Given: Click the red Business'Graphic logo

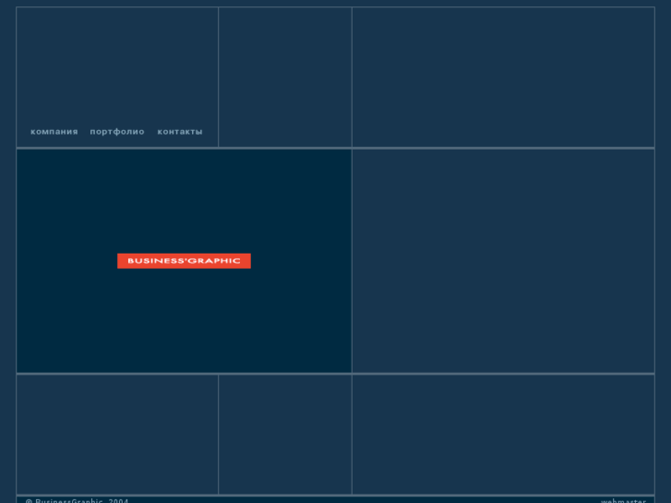Looking at the screenshot, I should click(x=184, y=260).
